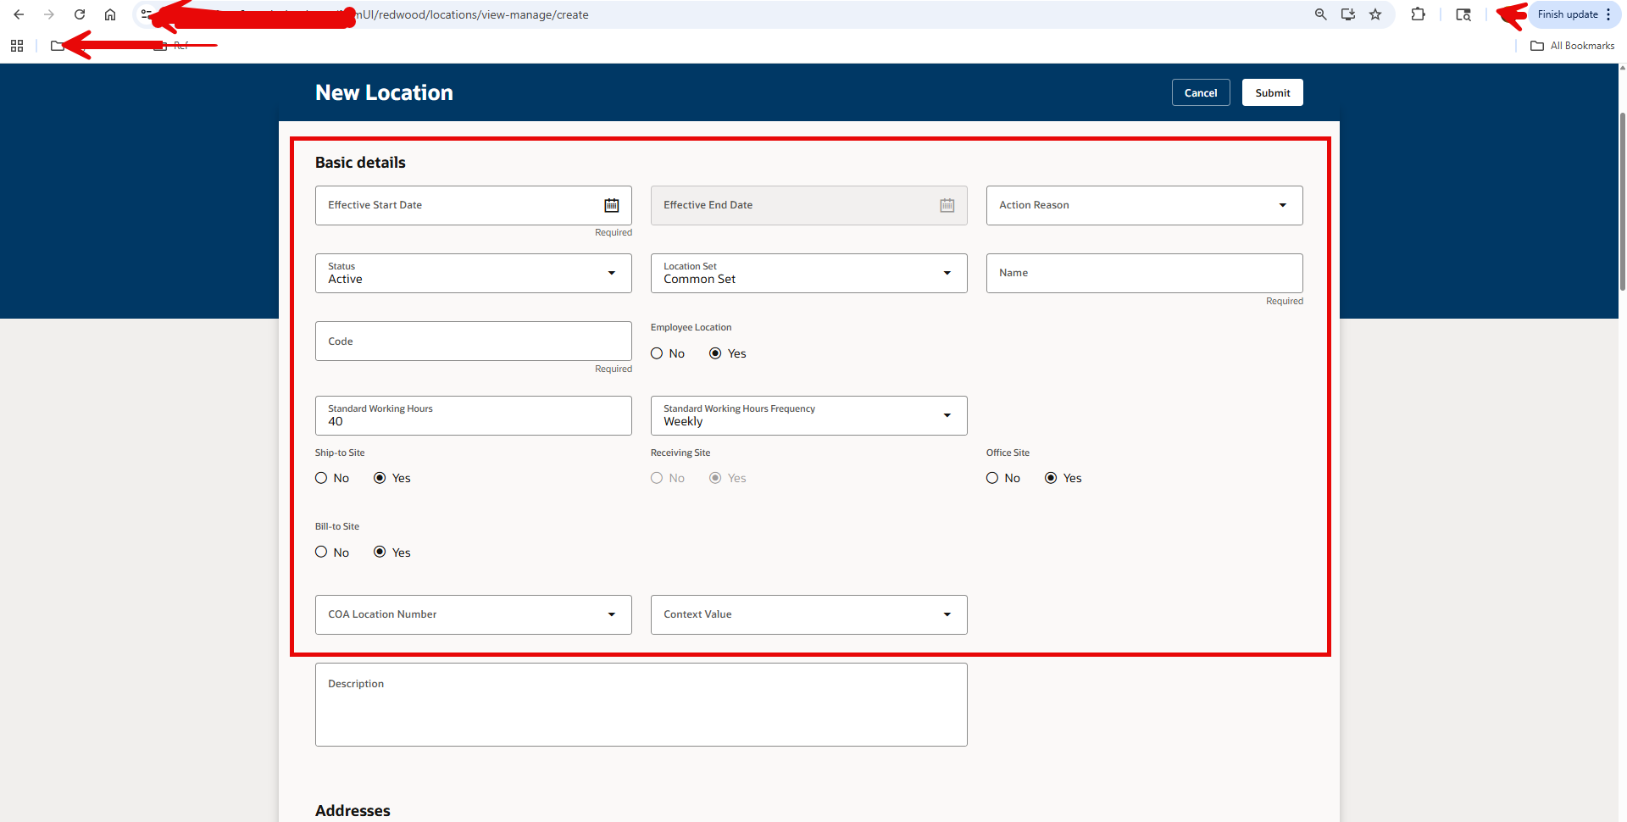This screenshot has width=1627, height=822.
Task: Open the All Bookmarks folder
Action: pos(1572,46)
